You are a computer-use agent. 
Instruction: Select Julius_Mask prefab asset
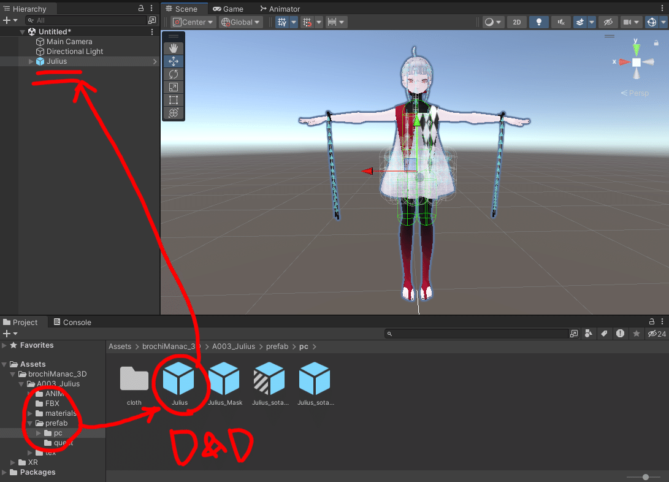pyautogui.click(x=224, y=384)
